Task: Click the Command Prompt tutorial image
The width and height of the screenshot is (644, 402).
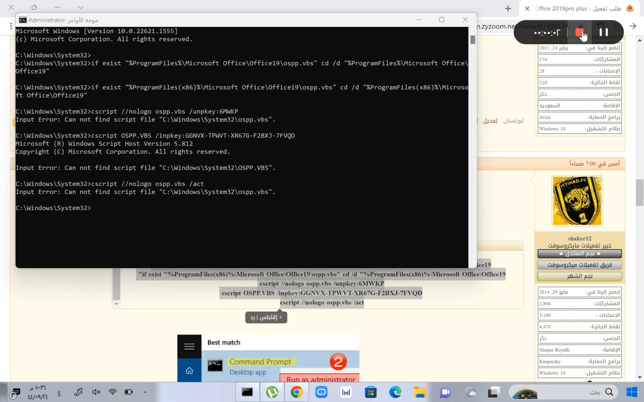Action: pyautogui.click(x=268, y=358)
